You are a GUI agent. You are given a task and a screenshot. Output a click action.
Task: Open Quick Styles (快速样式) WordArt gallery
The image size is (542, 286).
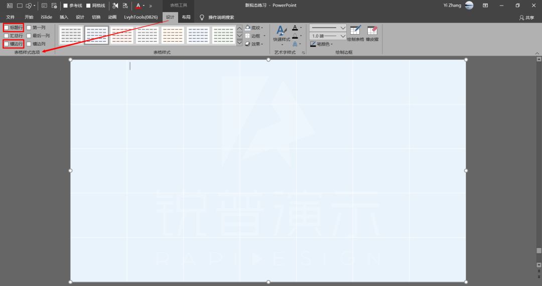click(x=282, y=35)
